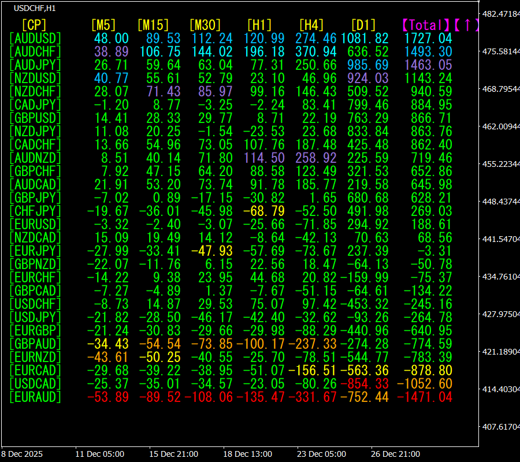Image resolution: width=520 pixels, height=462 pixels.
Task: Select the [H4] column header
Action: coord(311,25)
